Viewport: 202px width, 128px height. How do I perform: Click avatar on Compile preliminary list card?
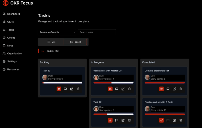(x=147, y=77)
